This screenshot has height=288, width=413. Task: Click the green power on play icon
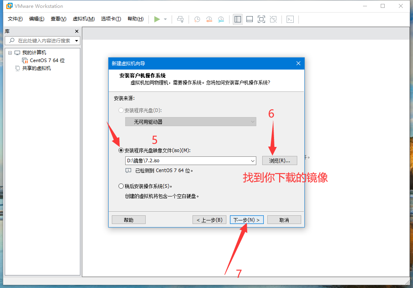157,19
